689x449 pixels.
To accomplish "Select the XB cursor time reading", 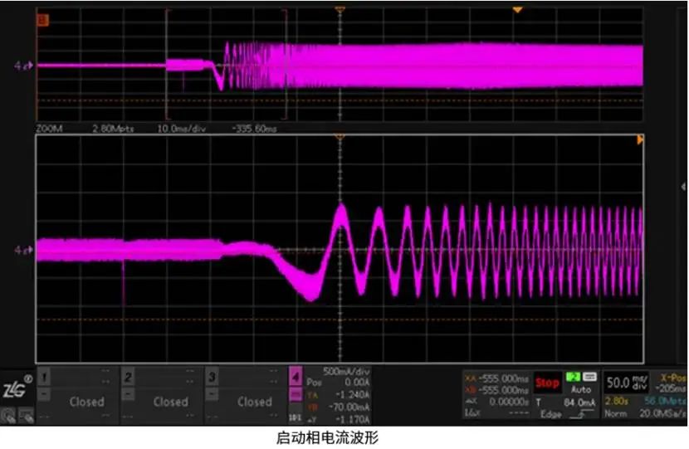I will point(503,390).
